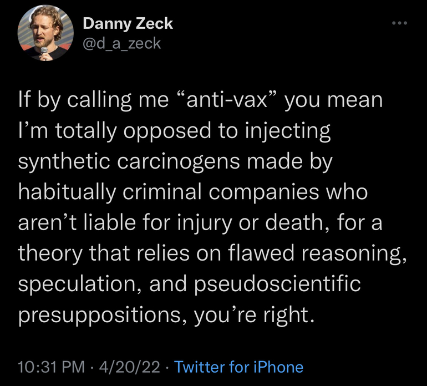
Task: Click the 10:31 PM timestamp
Action: (52, 367)
